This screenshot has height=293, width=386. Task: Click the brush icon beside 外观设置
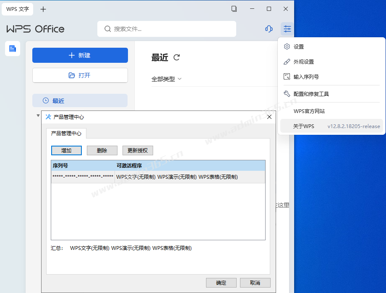coord(287,62)
